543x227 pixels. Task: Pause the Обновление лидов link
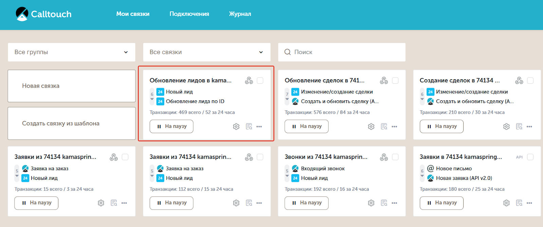(x=171, y=126)
